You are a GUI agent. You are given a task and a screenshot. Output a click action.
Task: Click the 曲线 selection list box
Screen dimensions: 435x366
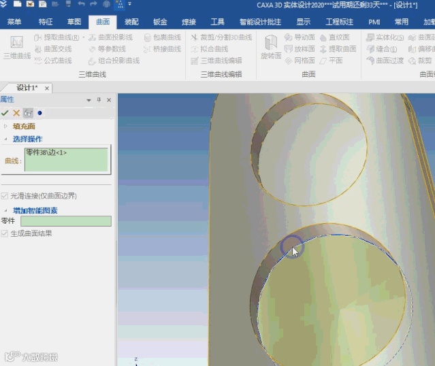66,159
